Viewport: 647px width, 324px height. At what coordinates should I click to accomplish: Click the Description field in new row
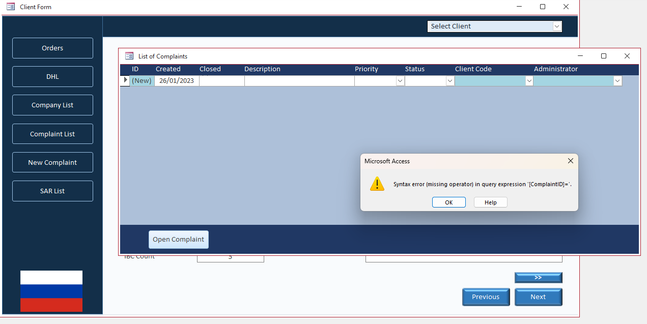(299, 81)
